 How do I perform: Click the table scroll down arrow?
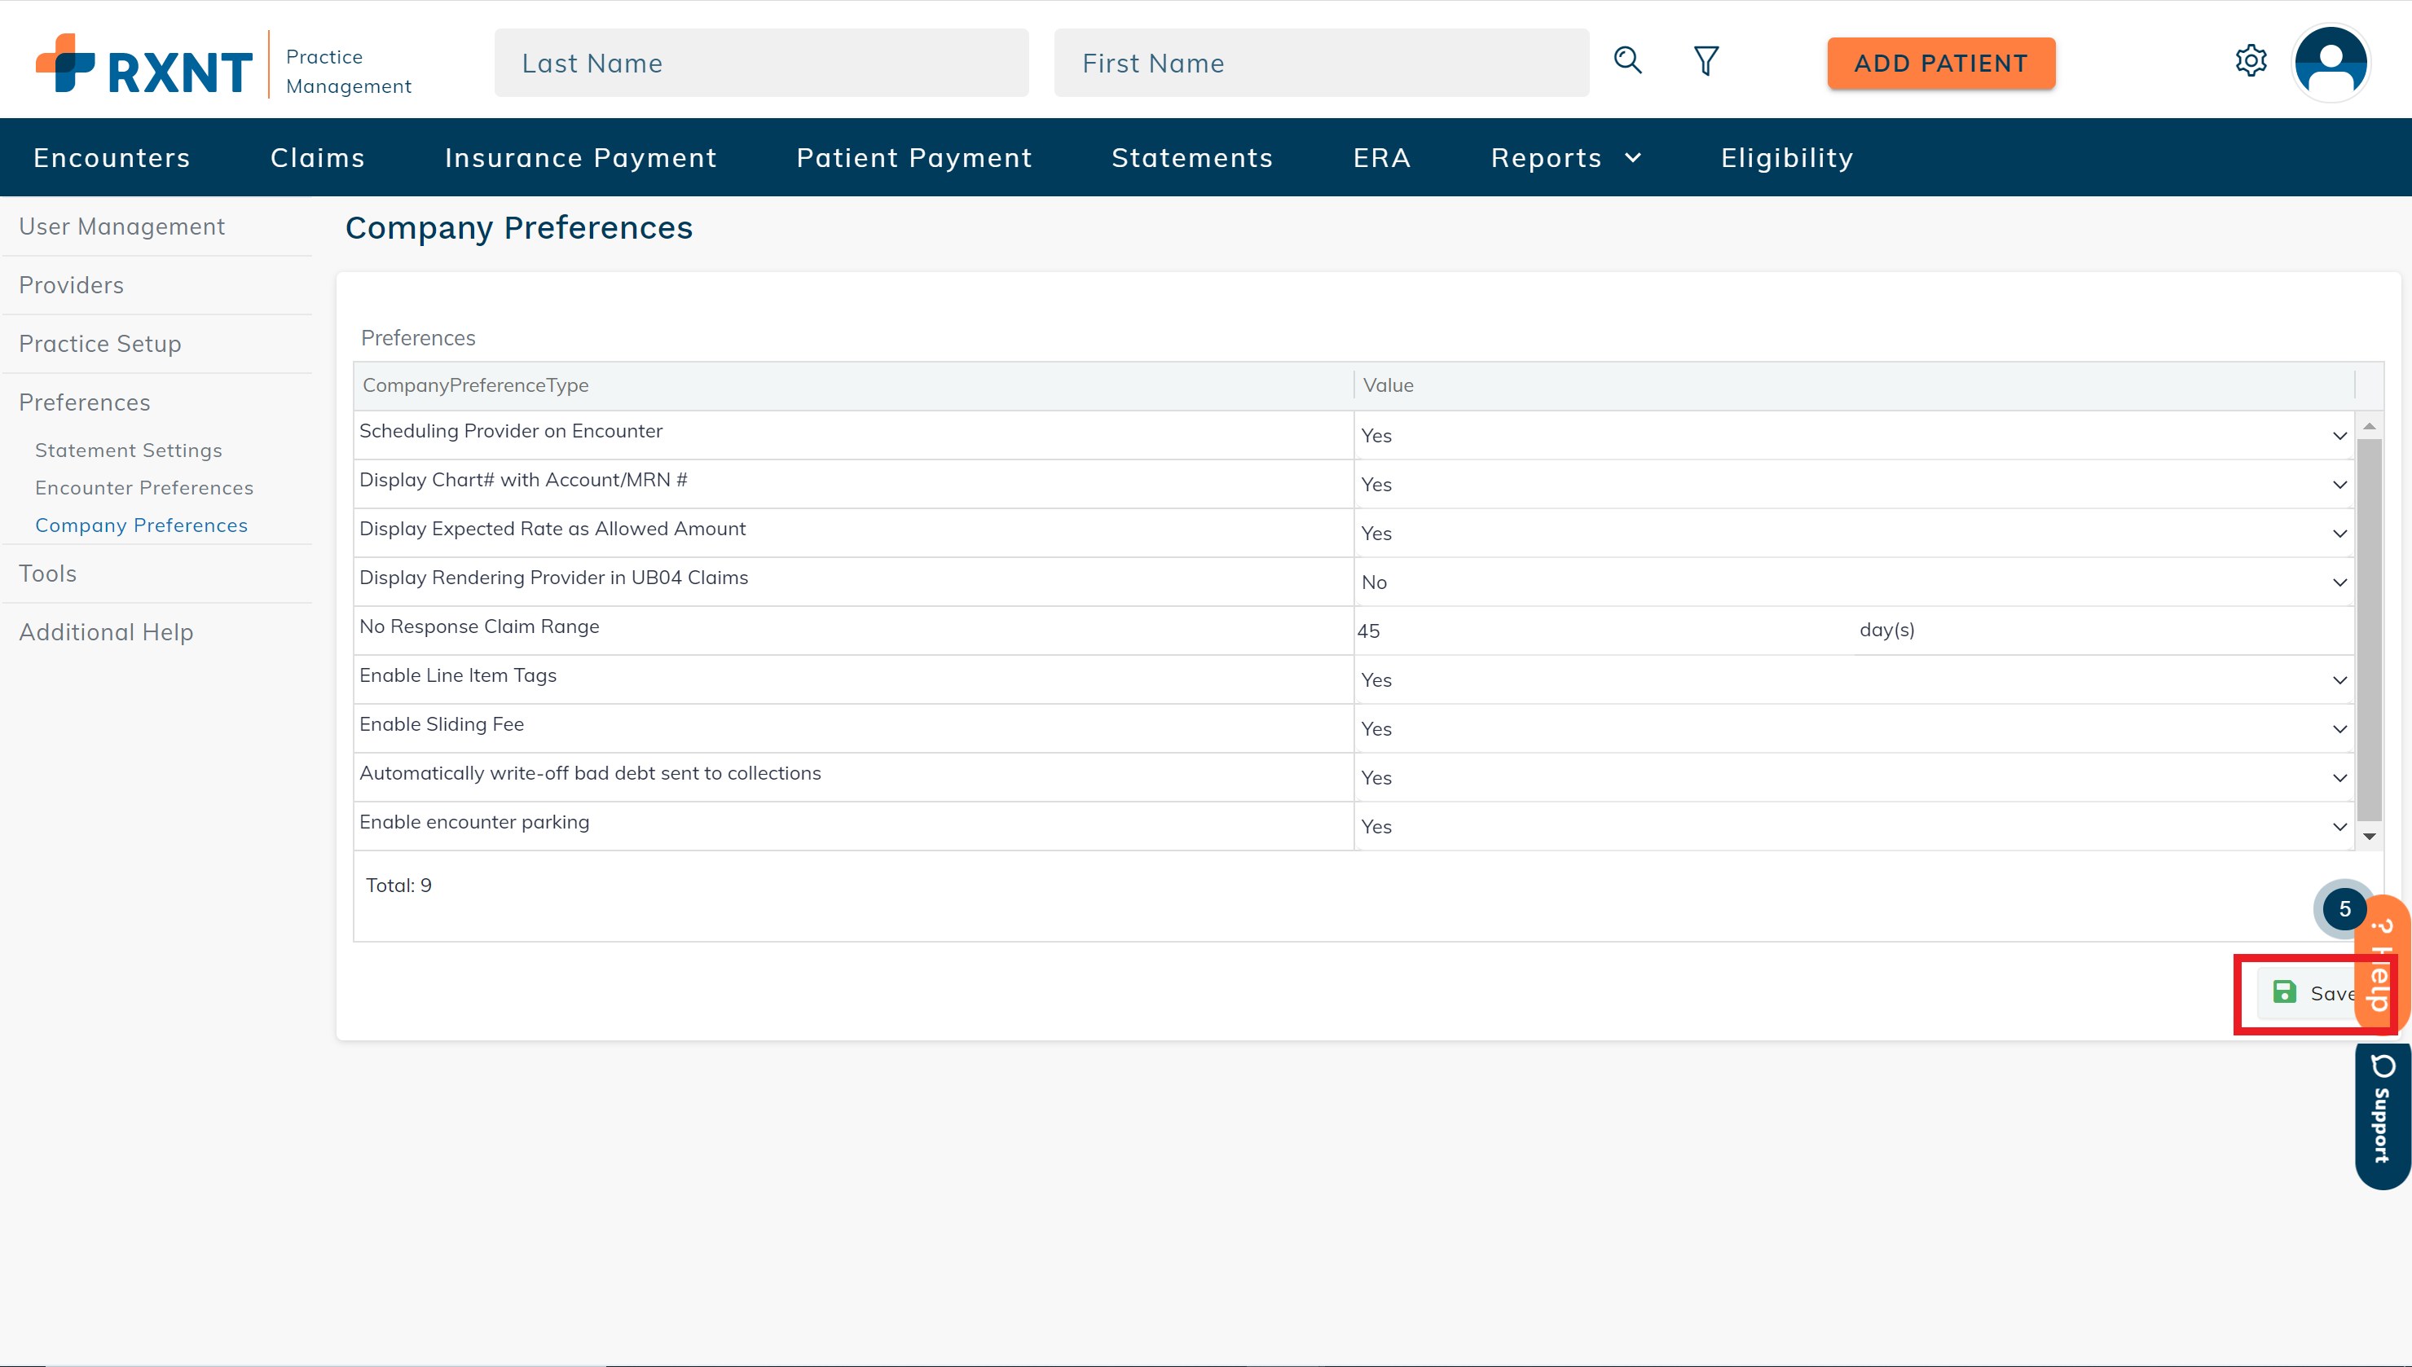click(2369, 836)
